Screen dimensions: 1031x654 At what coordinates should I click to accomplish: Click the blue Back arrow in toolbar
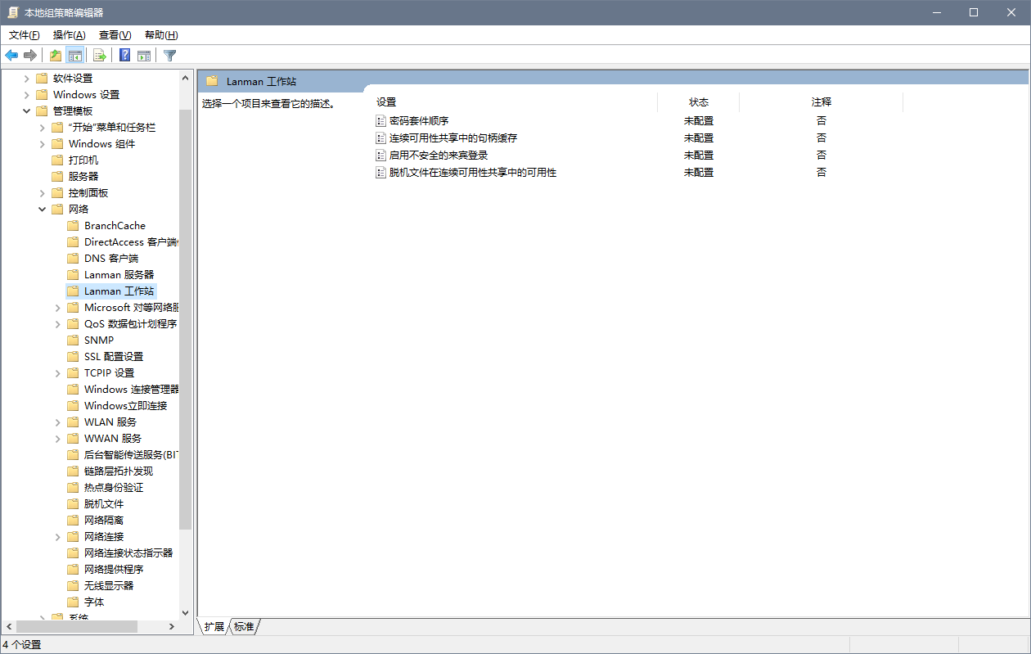11,56
